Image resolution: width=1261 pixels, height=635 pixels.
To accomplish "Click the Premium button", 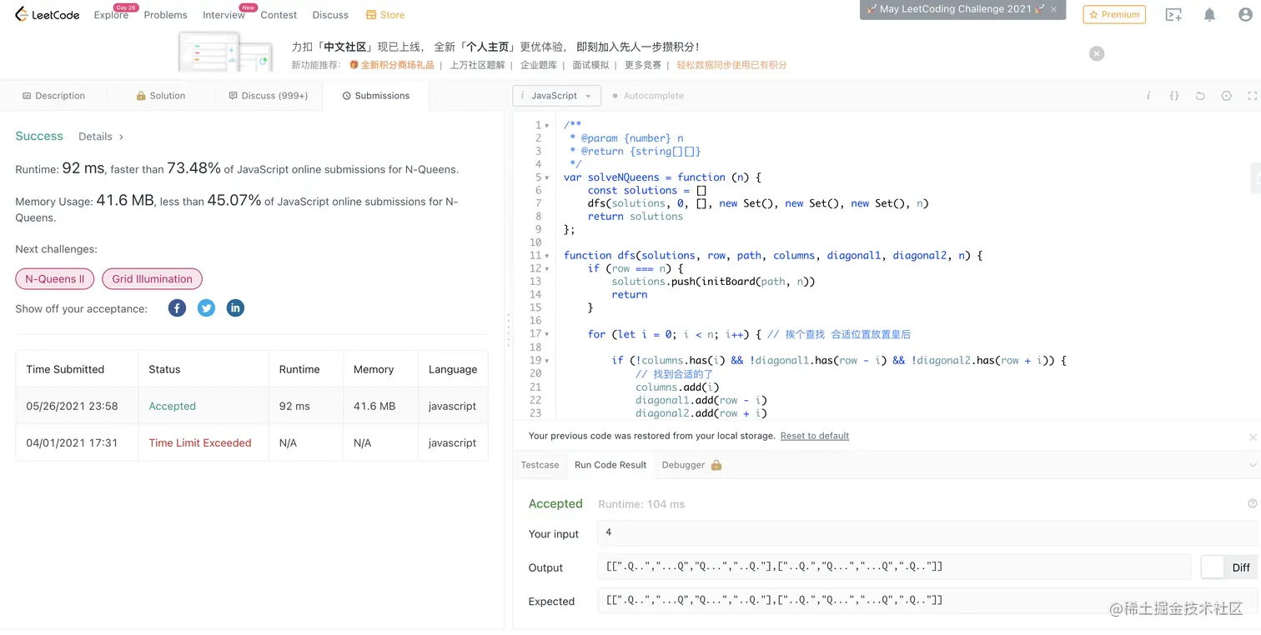I will pos(1114,14).
